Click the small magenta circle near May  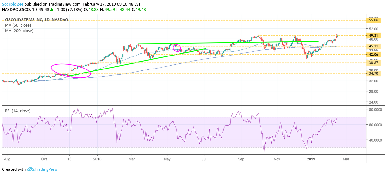(x=176, y=48)
